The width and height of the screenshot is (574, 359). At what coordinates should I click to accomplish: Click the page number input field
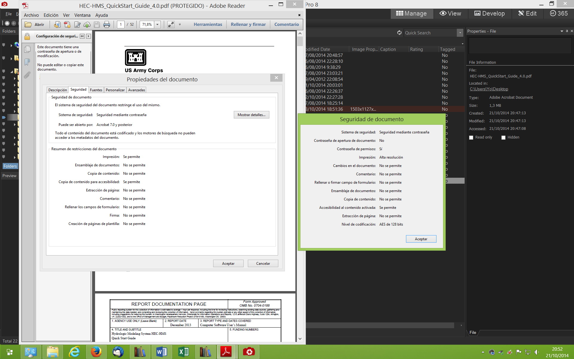(121, 25)
